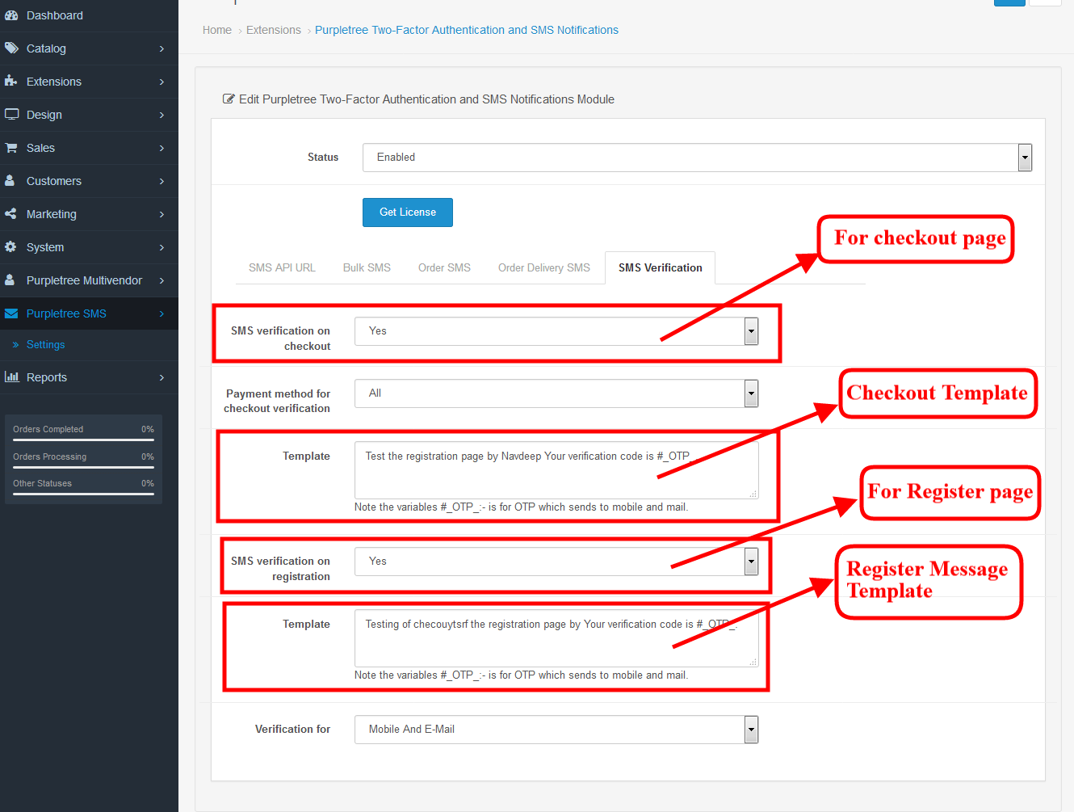This screenshot has height=812, width=1074.
Task: Open SMS verification on checkout dropdown
Action: coord(556,331)
